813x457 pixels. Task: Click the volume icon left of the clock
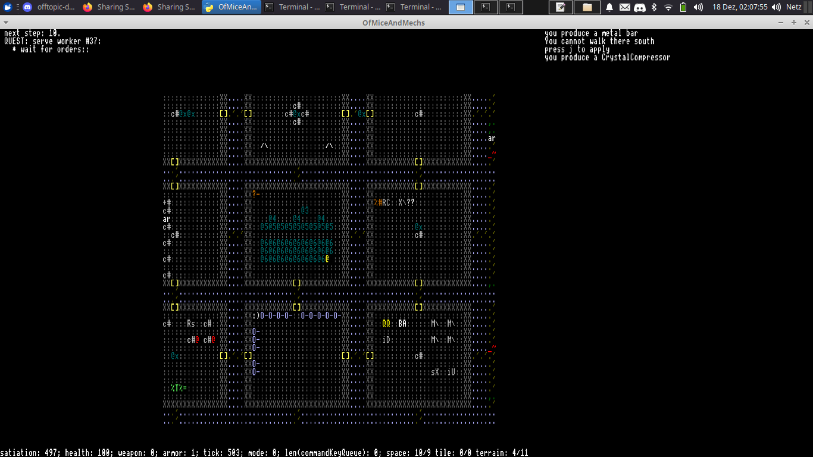pos(698,7)
